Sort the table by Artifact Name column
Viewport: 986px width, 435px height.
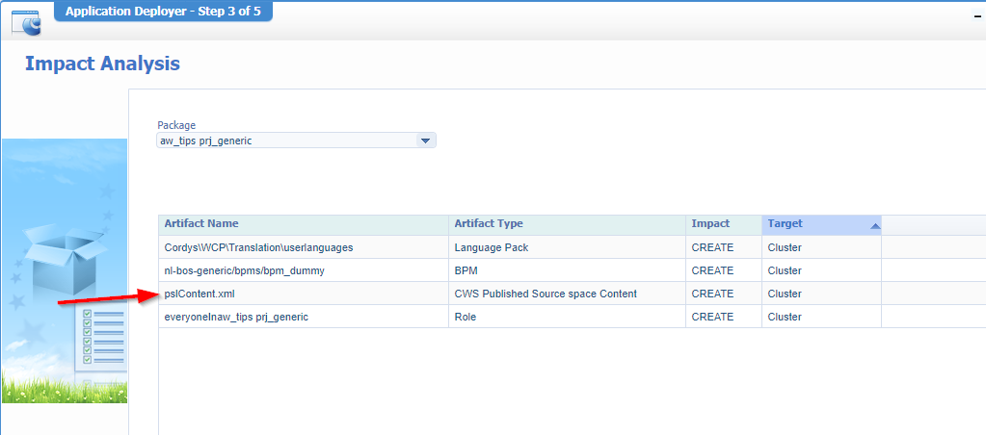tap(201, 223)
